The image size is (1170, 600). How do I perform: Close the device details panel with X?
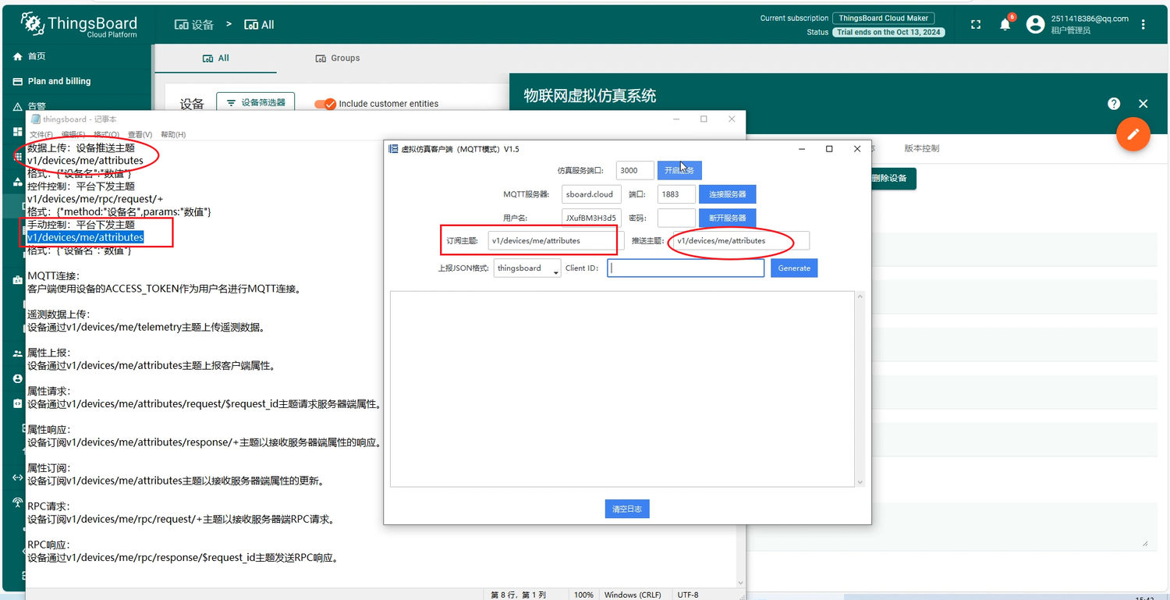[1143, 104]
